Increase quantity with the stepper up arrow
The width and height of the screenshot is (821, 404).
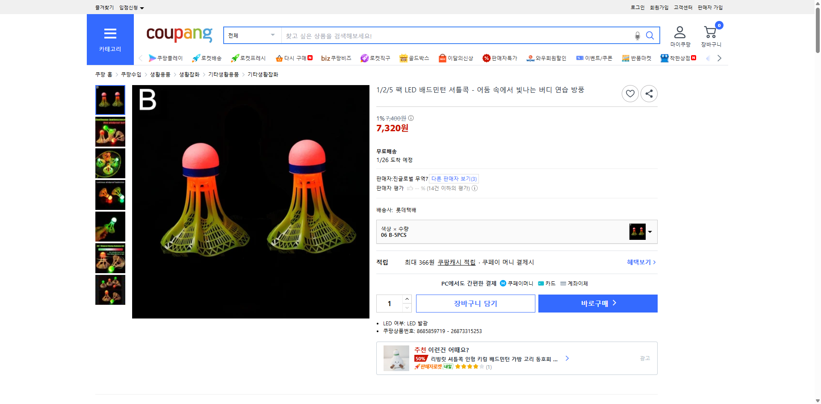pyautogui.click(x=406, y=299)
